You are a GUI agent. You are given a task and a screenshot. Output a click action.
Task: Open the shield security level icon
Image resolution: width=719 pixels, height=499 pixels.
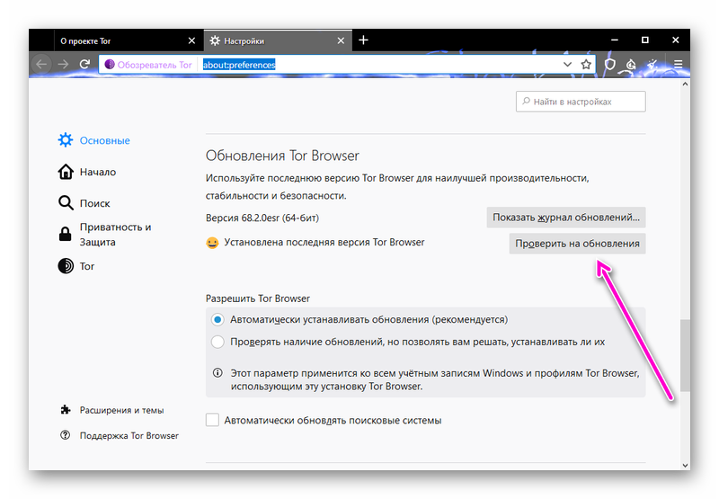[609, 64]
